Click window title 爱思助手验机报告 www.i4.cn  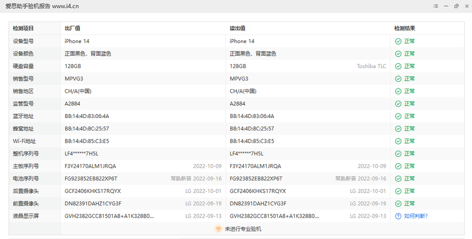[42, 6]
